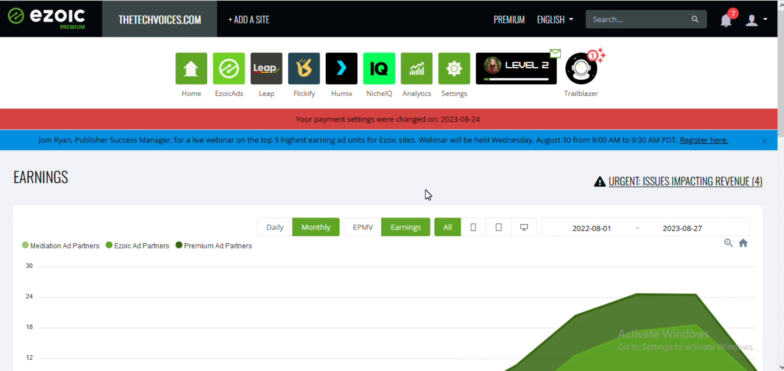This screenshot has width=784, height=371.
Task: Open Urgent Issues Impacting Revenue link
Action: pyautogui.click(x=685, y=181)
